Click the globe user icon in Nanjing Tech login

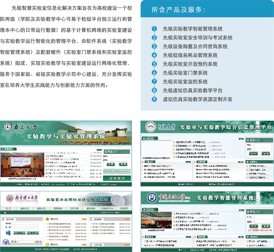point(8,233)
